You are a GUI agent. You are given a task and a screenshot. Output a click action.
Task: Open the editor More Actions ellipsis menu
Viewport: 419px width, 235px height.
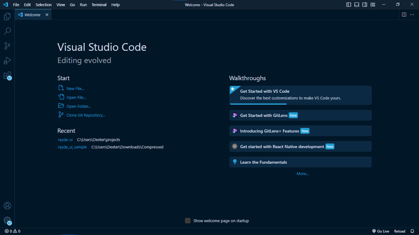(x=412, y=15)
